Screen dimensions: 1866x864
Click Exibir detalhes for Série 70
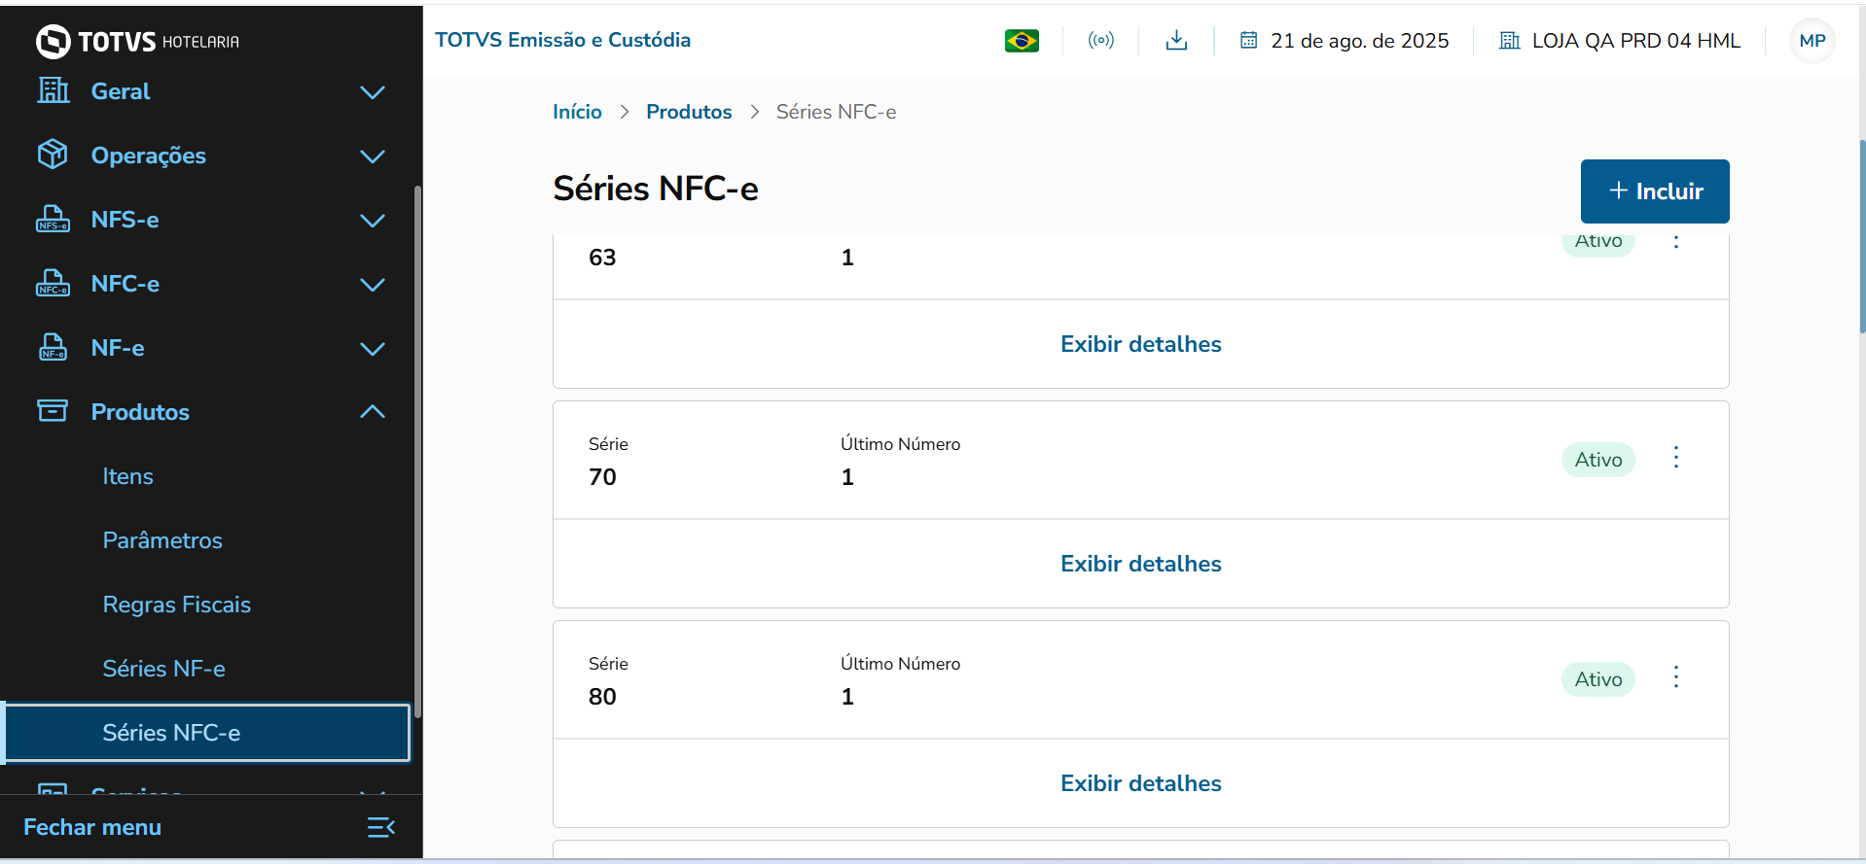(1140, 564)
